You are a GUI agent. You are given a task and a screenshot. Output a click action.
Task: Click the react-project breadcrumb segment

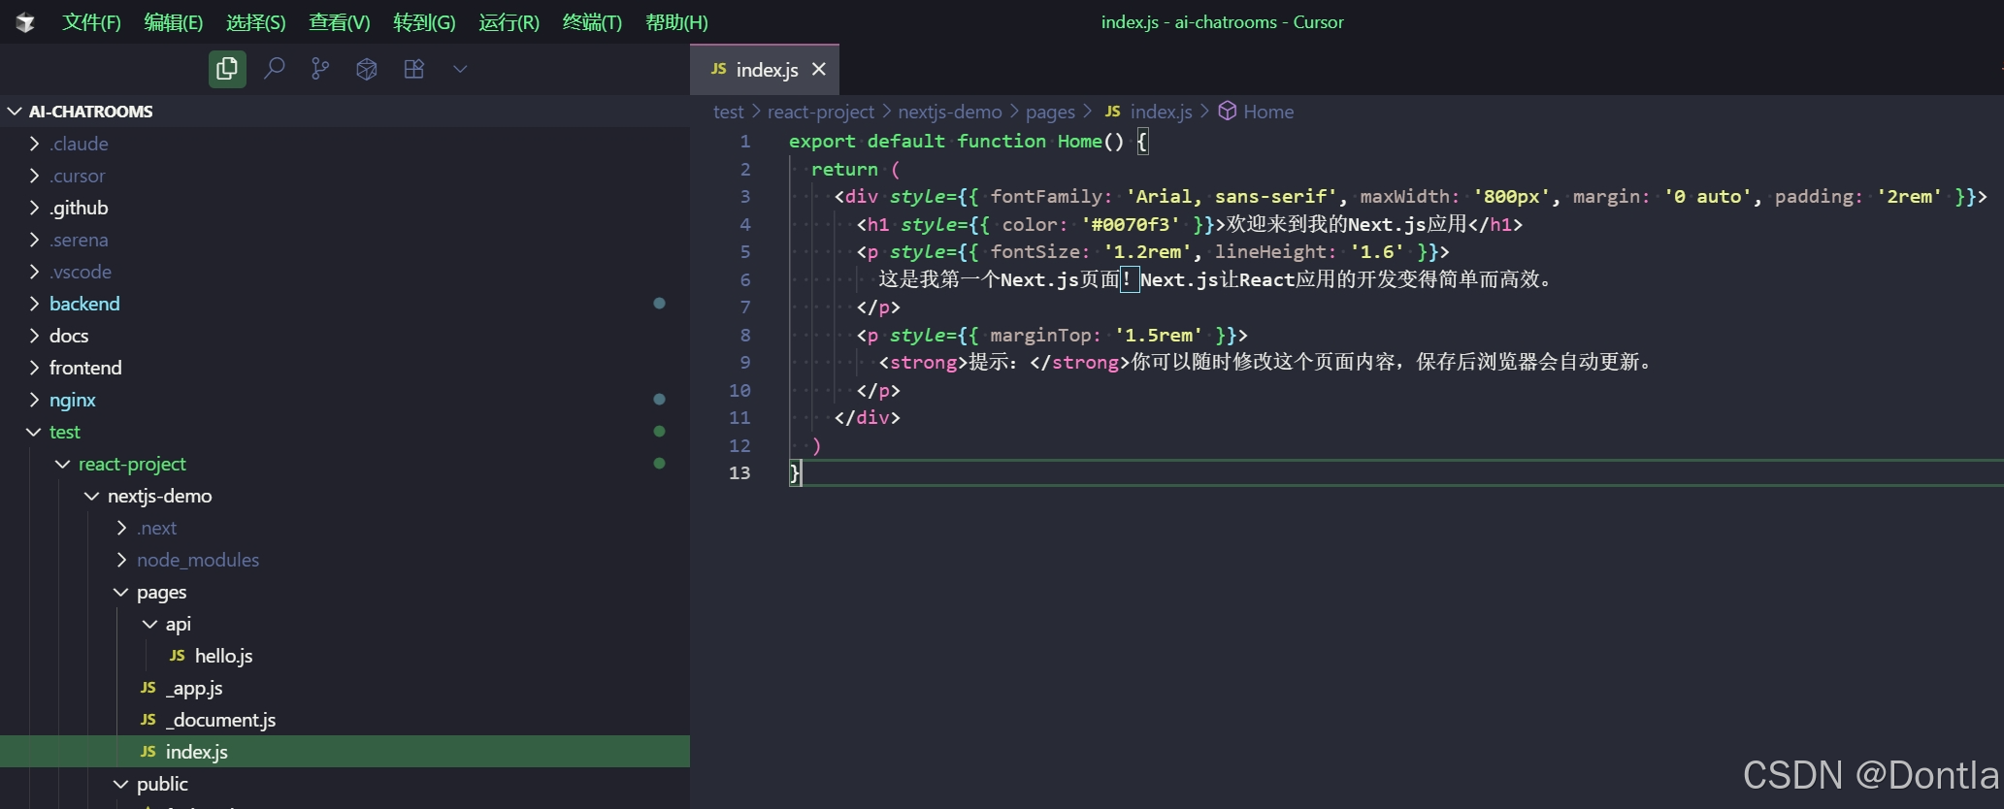click(x=820, y=112)
